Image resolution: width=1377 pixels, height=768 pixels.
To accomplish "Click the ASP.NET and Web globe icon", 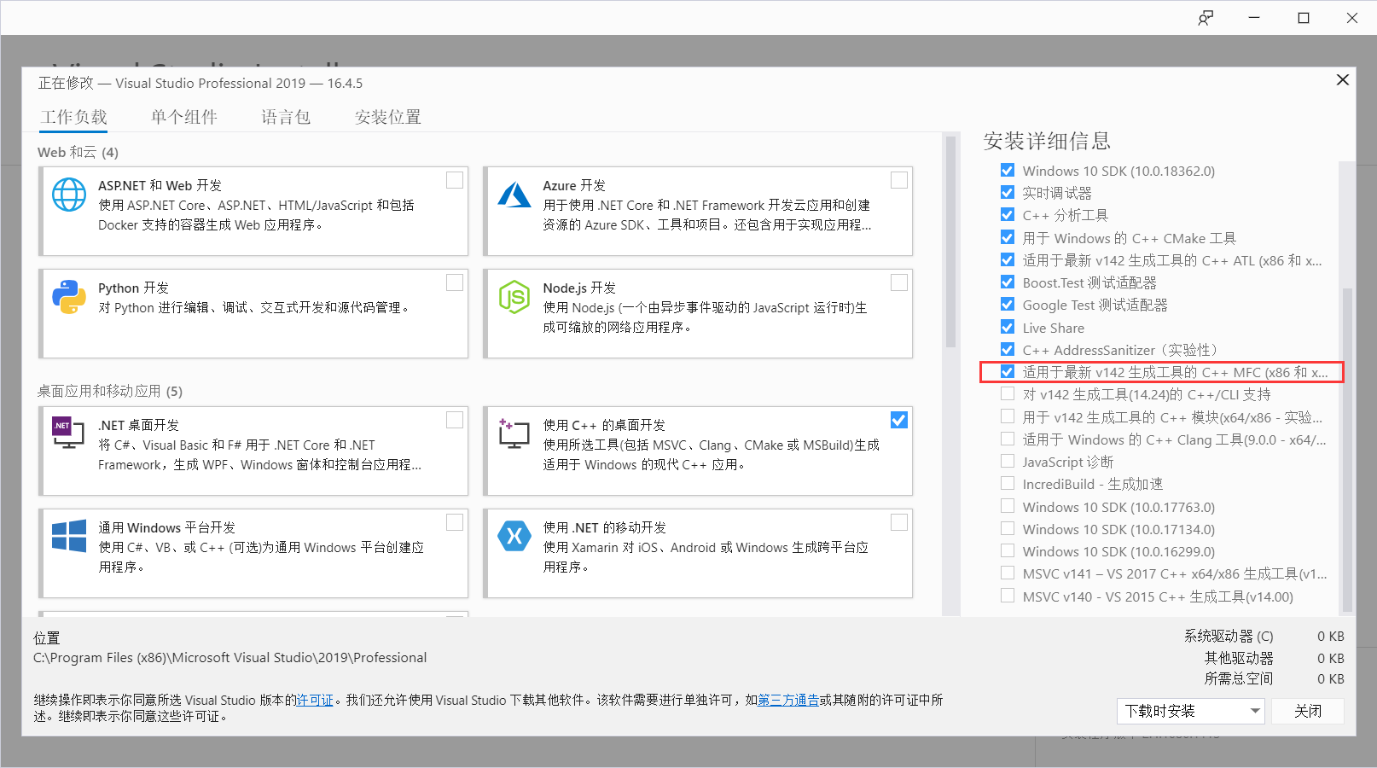I will point(69,195).
